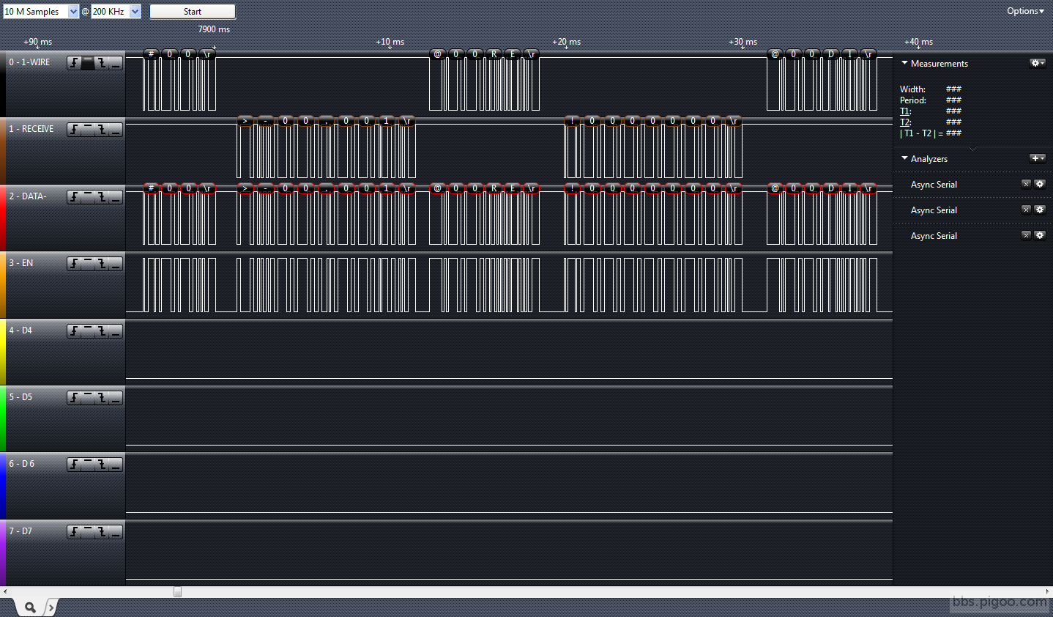Set falling edge trigger on 1 - RECEIVE
The image size is (1053, 617).
coord(102,130)
